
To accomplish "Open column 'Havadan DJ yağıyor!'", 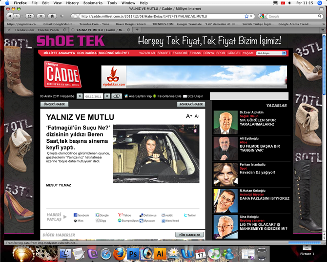I will click(257, 173).
